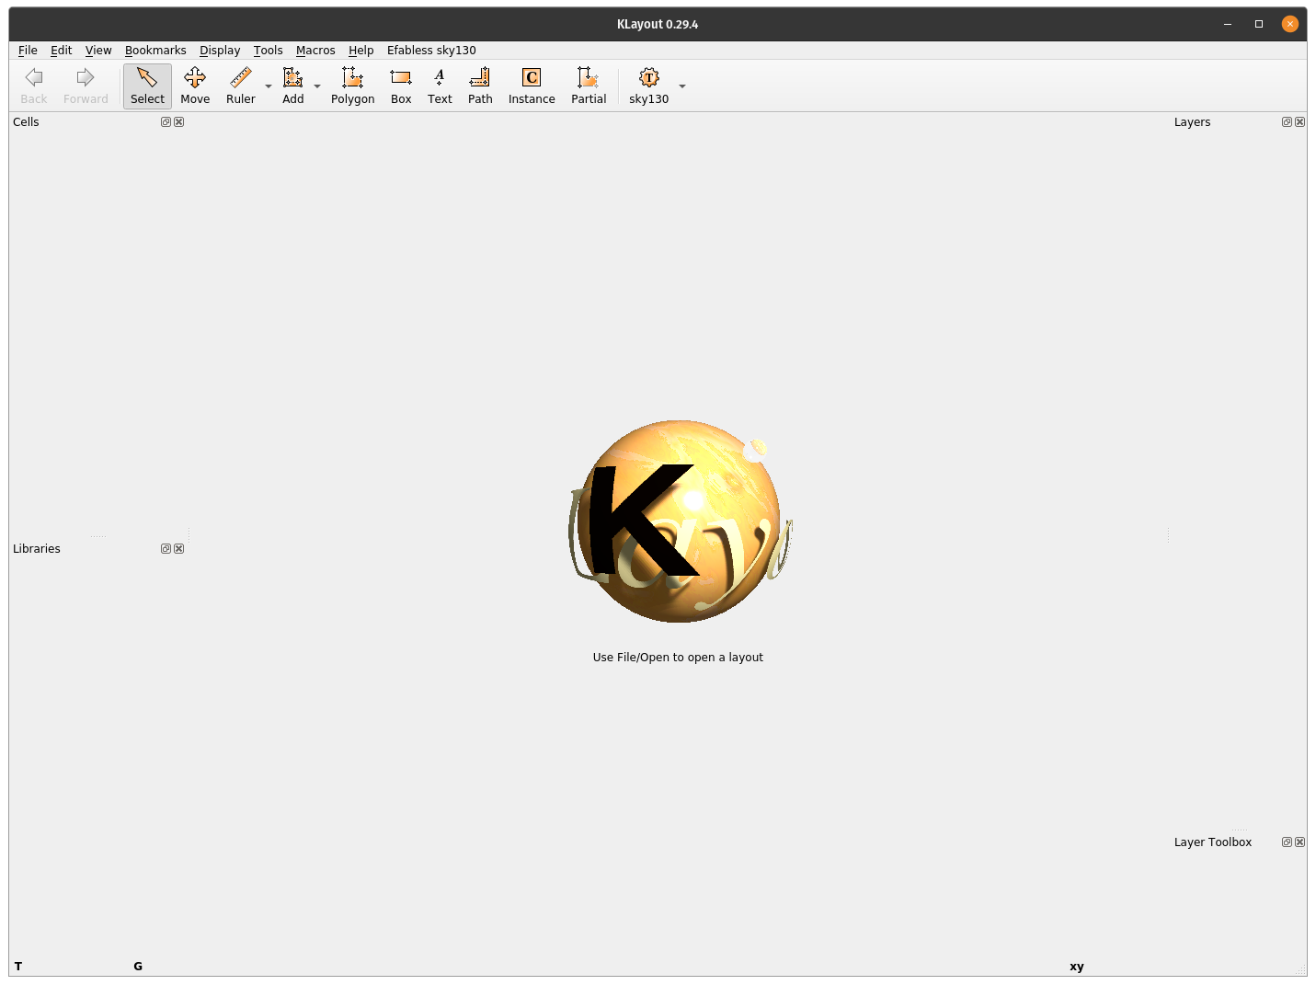Open the Help menu
The image size is (1316, 985).
point(360,50)
